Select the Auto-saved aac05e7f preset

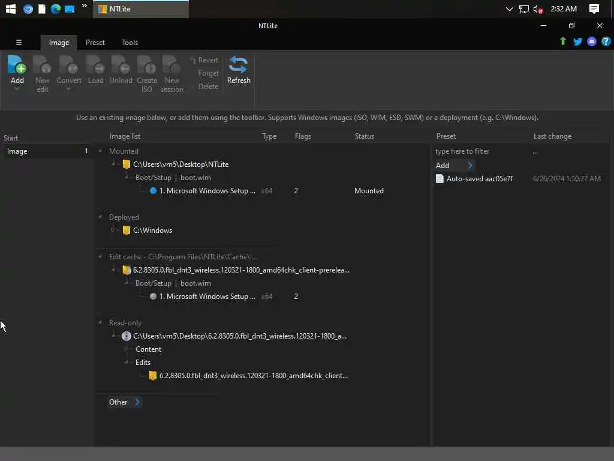479,179
